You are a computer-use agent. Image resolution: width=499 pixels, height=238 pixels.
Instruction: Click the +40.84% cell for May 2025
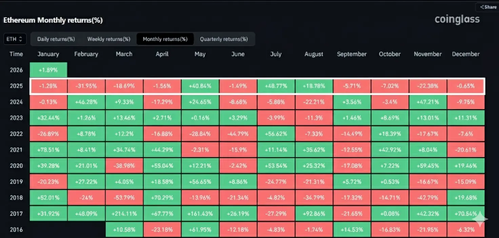tap(200, 86)
